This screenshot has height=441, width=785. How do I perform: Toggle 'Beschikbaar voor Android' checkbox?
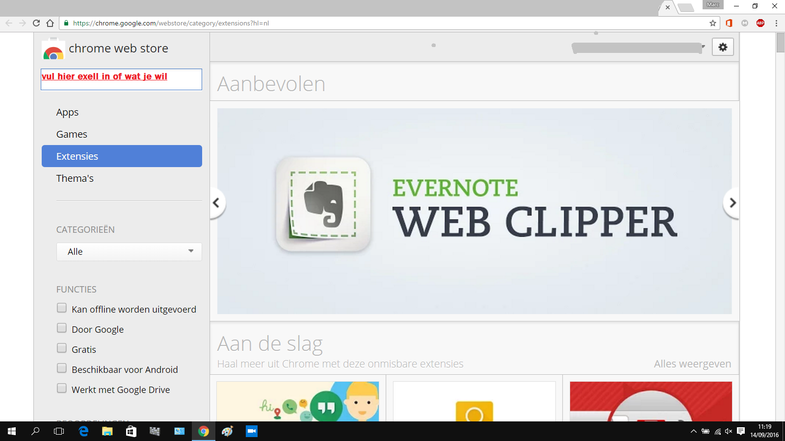click(62, 368)
